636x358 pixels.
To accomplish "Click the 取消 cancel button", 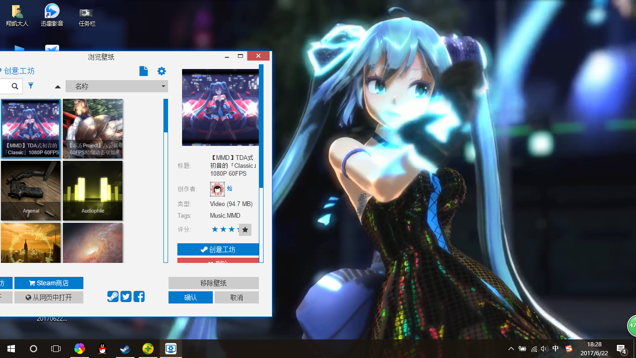I will click(237, 297).
